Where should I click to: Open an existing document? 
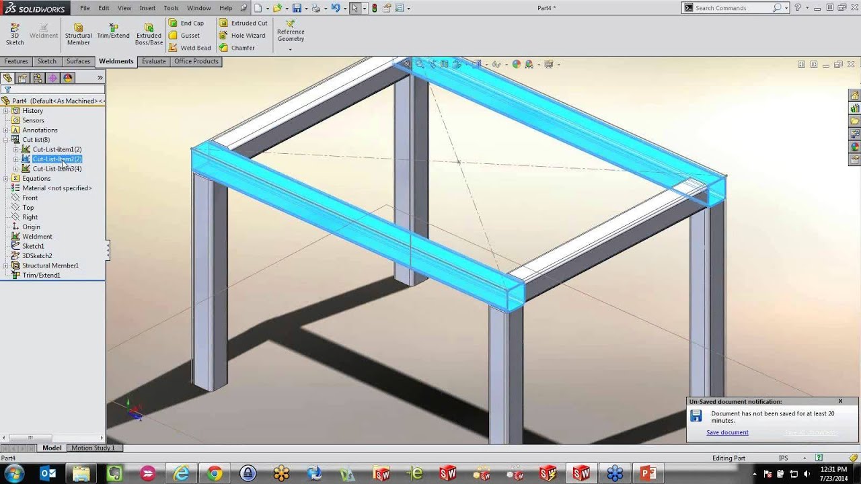coord(277,8)
